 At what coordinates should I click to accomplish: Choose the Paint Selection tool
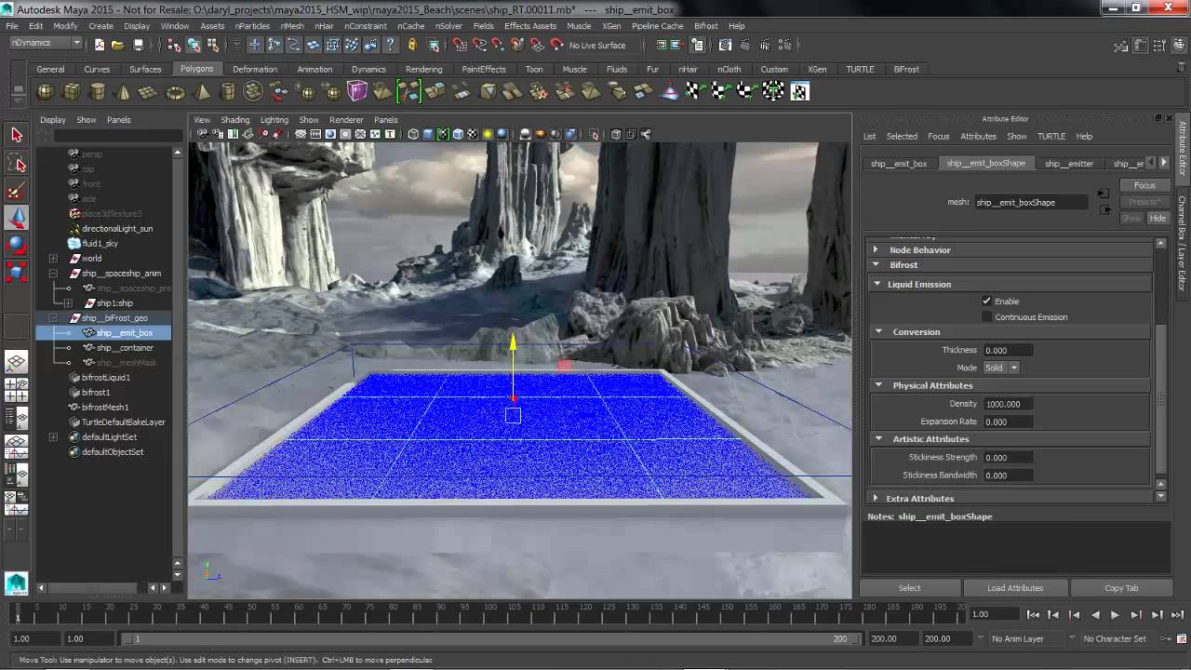[x=16, y=192]
